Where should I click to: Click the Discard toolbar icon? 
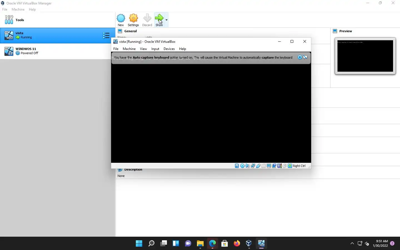[x=147, y=20]
